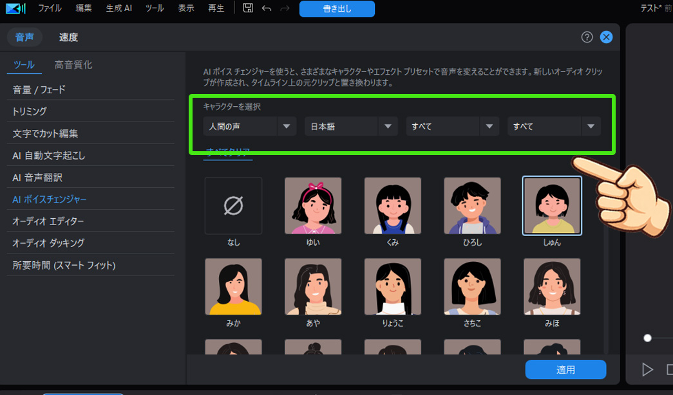
Task: Open the third filter dropdown showing すべて
Action: 452,127
